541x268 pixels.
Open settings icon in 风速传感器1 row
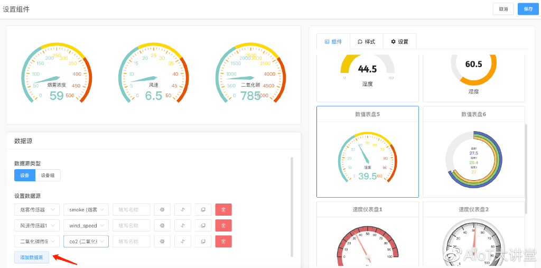pyautogui.click(x=162, y=226)
